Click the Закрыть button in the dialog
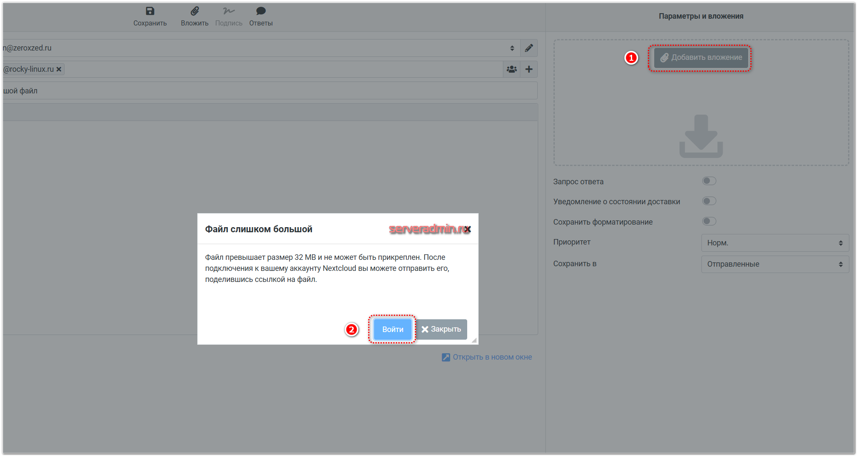Viewport: 857px width, 456px height. pos(441,329)
